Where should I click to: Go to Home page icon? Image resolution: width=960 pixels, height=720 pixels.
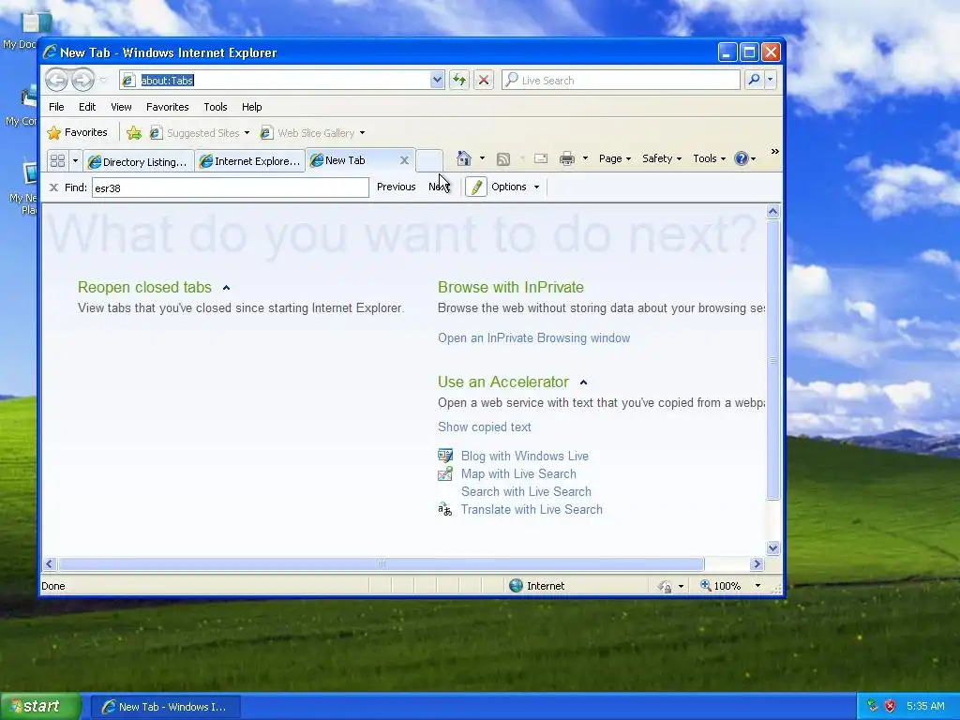464,158
